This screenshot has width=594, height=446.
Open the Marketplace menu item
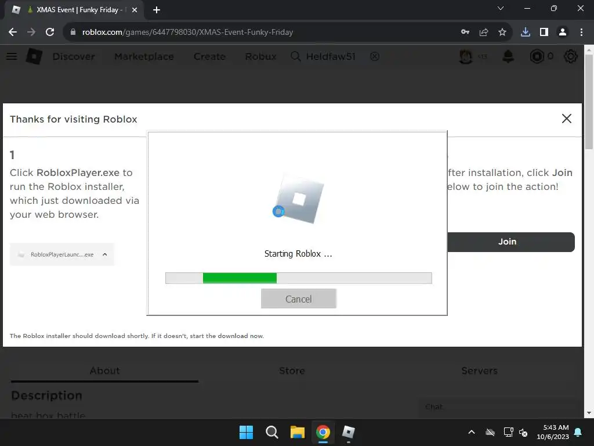(x=144, y=56)
